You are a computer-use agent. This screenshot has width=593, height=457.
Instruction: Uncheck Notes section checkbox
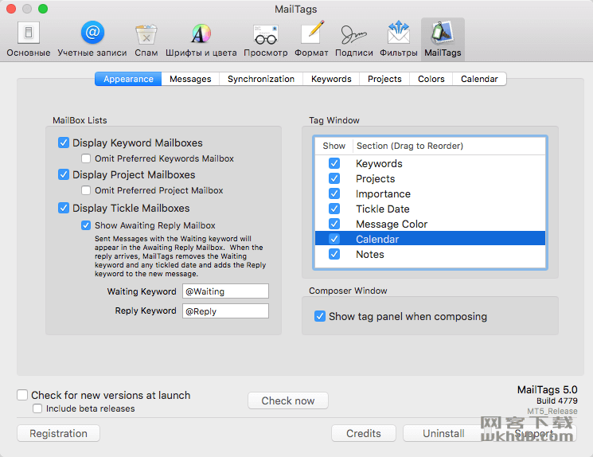334,254
